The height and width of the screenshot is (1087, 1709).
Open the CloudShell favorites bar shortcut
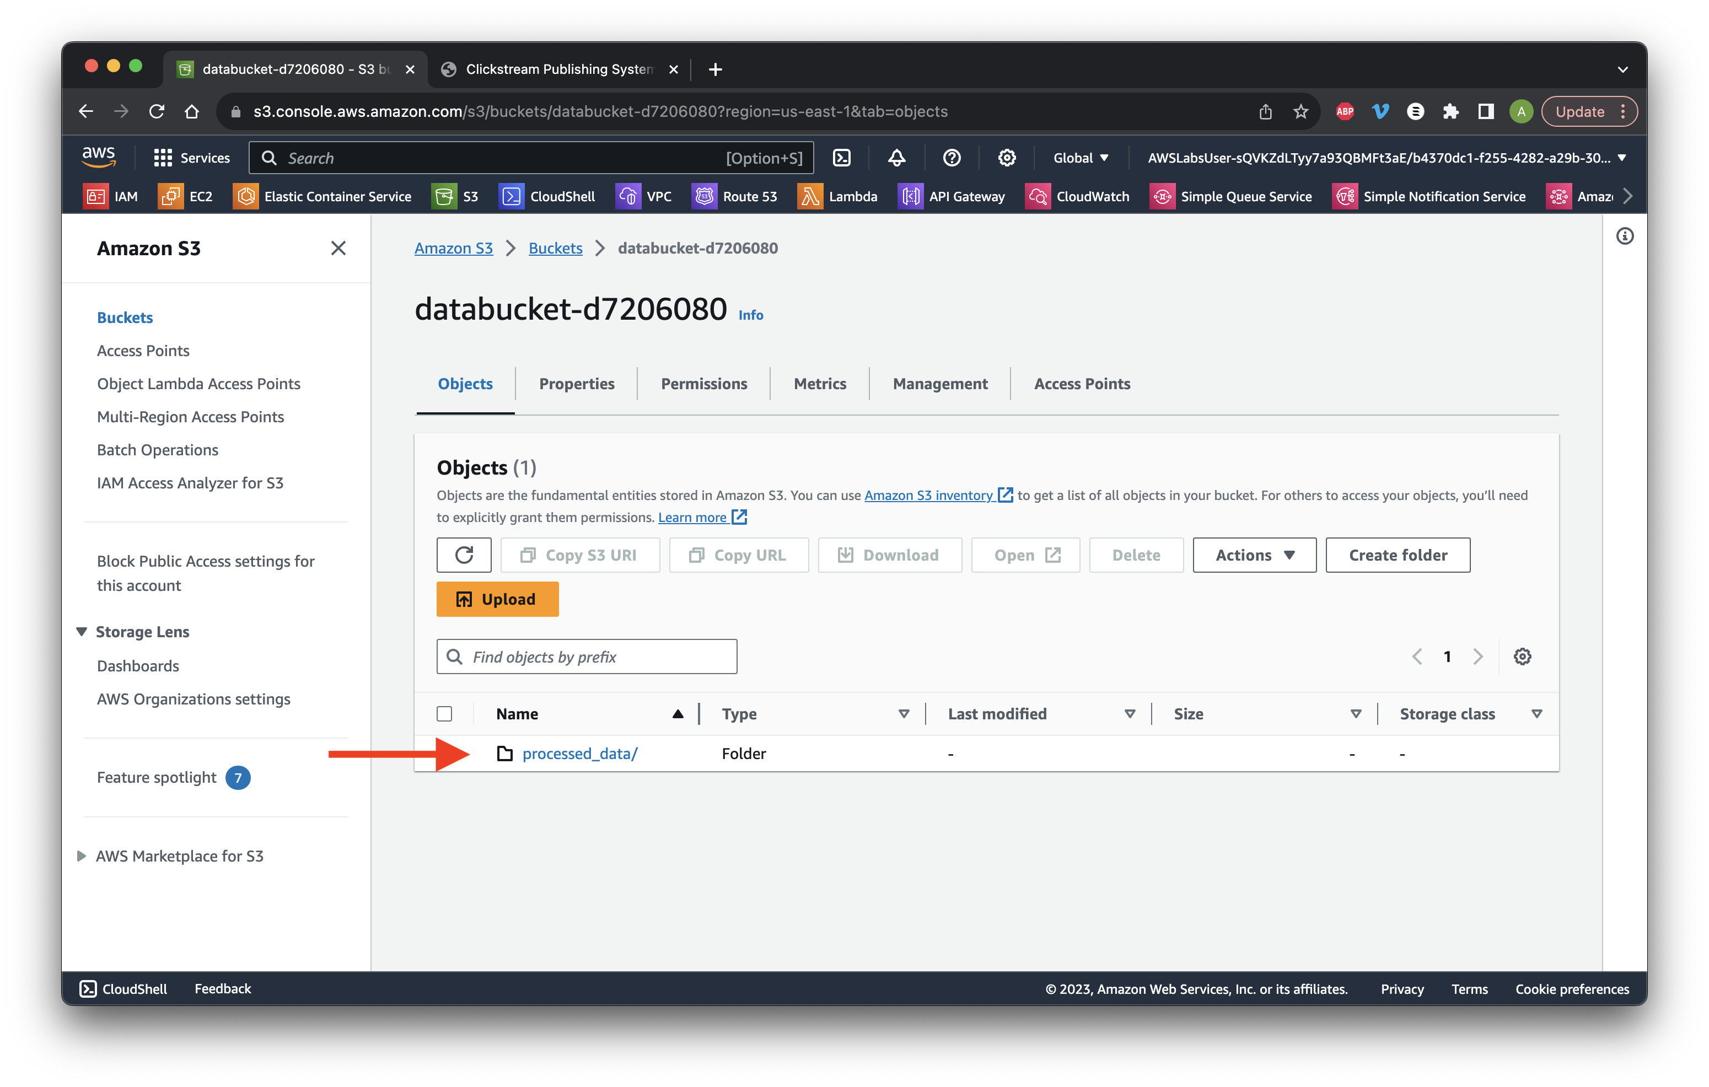point(546,197)
